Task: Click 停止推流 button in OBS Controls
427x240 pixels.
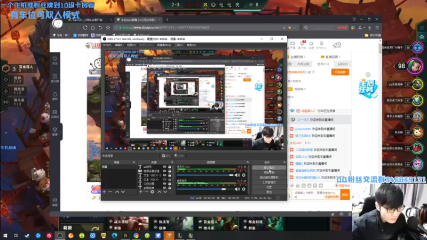Action: coord(269,167)
